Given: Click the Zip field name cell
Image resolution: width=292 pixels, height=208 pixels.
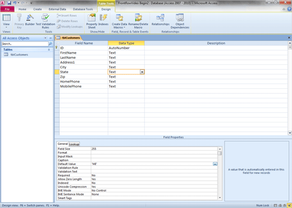Looking at the screenshot, I should 84,77.
